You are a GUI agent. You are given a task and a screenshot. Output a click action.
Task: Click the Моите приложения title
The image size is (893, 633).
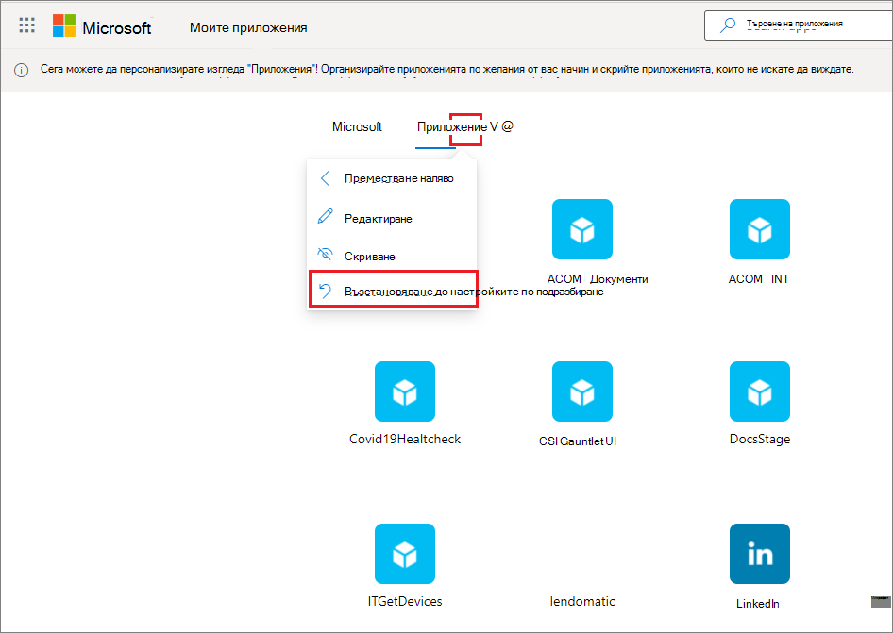tap(248, 28)
